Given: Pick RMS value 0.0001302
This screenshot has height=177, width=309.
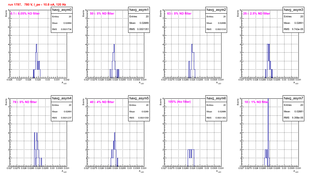Looking at the screenshot, I should click(x=221, y=118).
